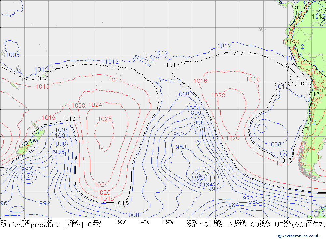Click the 1008 label in top-left corner

coord(13,55)
